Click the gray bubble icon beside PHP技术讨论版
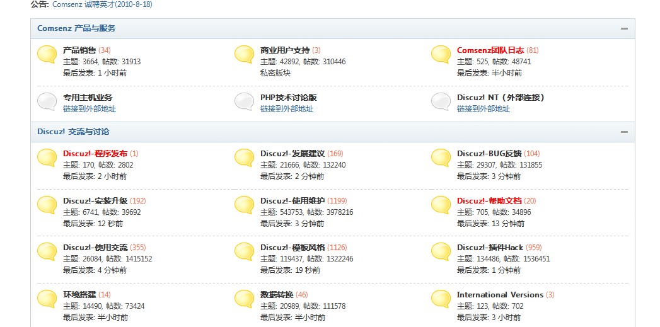Viewport: 660px width, 327px height. tap(244, 101)
